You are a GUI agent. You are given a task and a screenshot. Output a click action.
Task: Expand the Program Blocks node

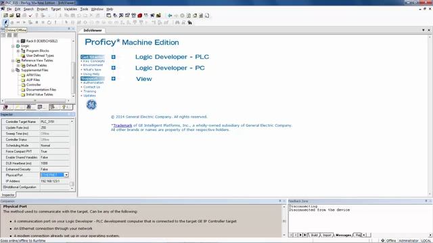[18, 51]
